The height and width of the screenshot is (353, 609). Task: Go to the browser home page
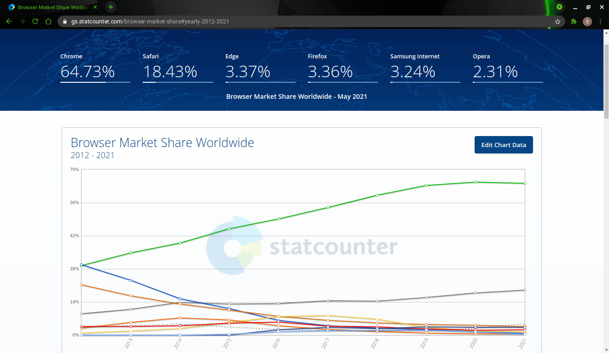pos(48,22)
